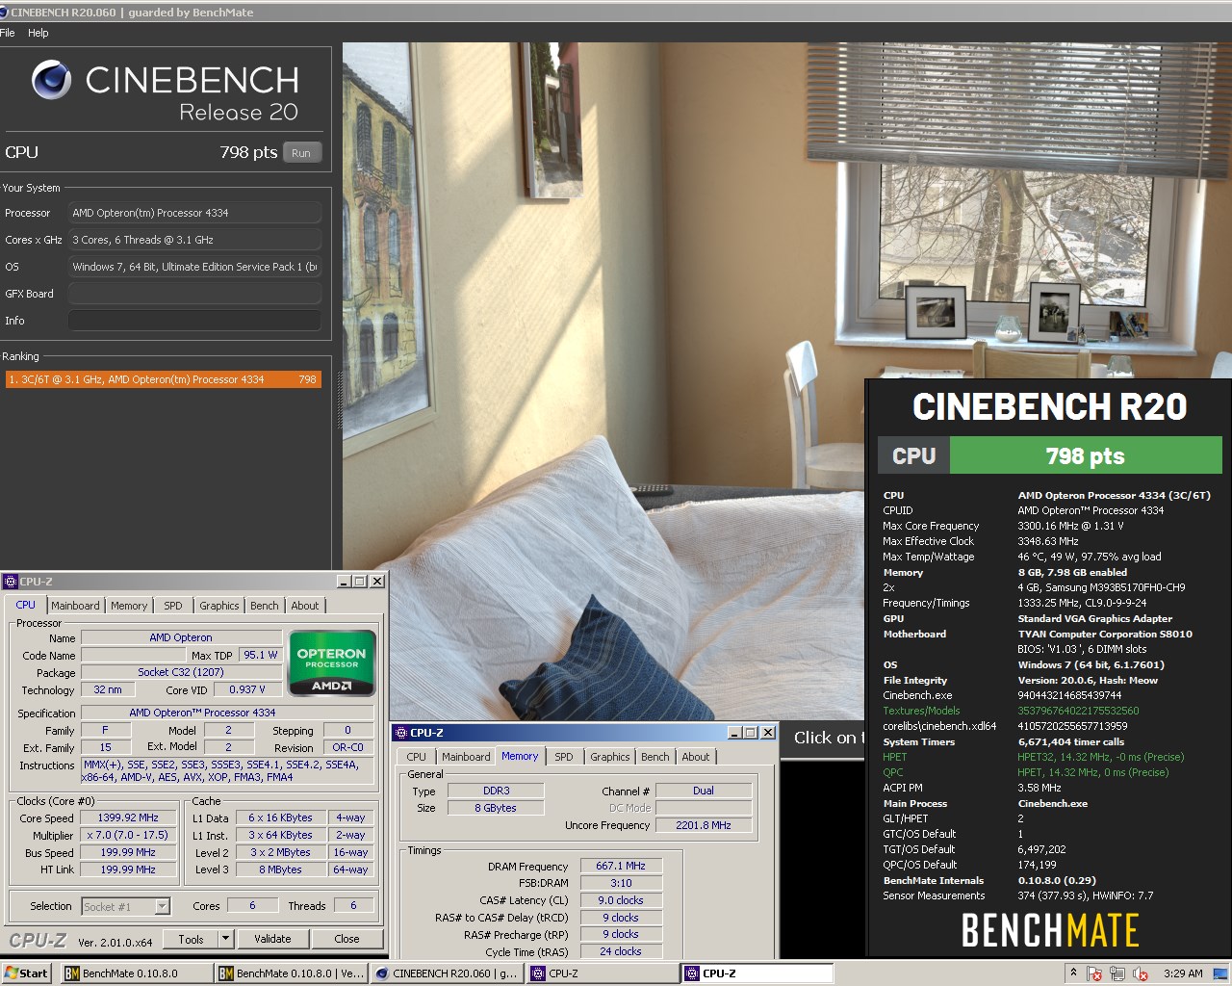Open About tab in CPU-Z memory window

696,757
